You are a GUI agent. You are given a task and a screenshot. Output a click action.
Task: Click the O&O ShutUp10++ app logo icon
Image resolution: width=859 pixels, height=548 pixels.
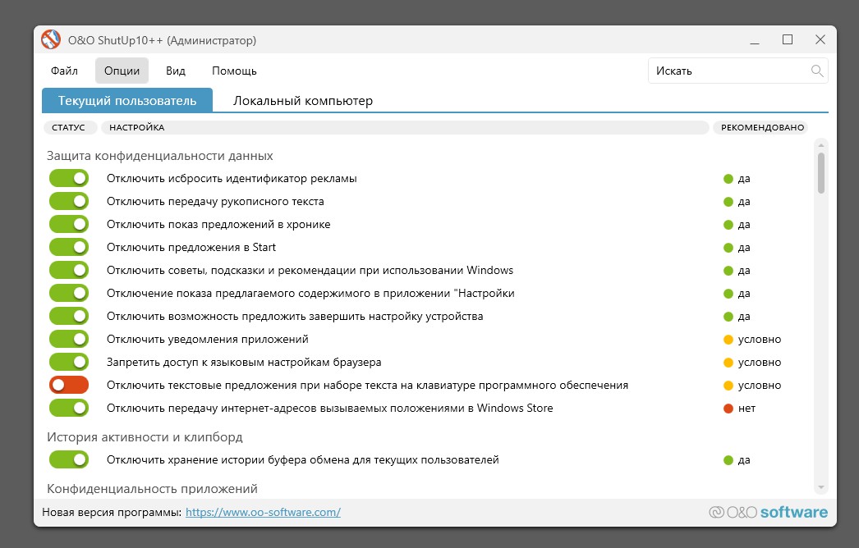coord(51,39)
